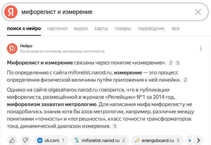This screenshot has height=145, width=211.
Task: Open the energoboard.ru source chip
Action: tap(157, 140)
